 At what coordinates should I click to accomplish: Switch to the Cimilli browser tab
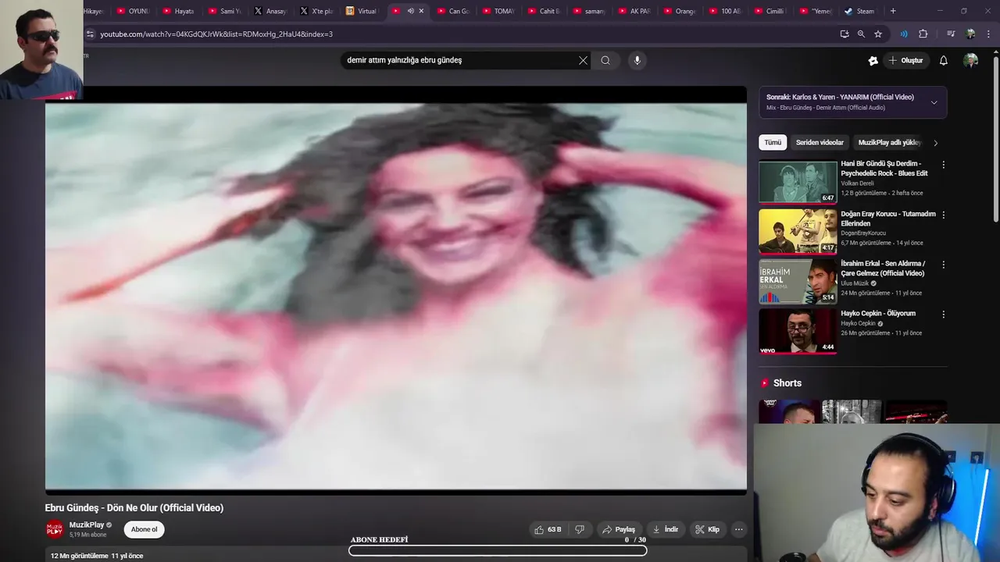[x=770, y=11]
